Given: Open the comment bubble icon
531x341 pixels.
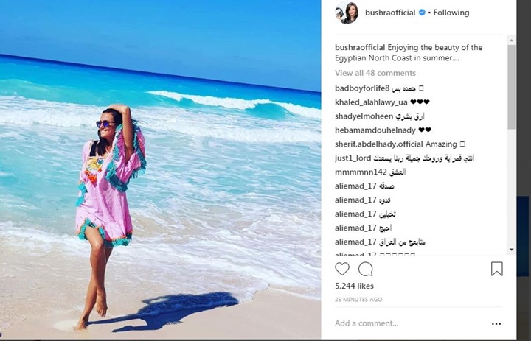Looking at the screenshot, I should pos(365,270).
